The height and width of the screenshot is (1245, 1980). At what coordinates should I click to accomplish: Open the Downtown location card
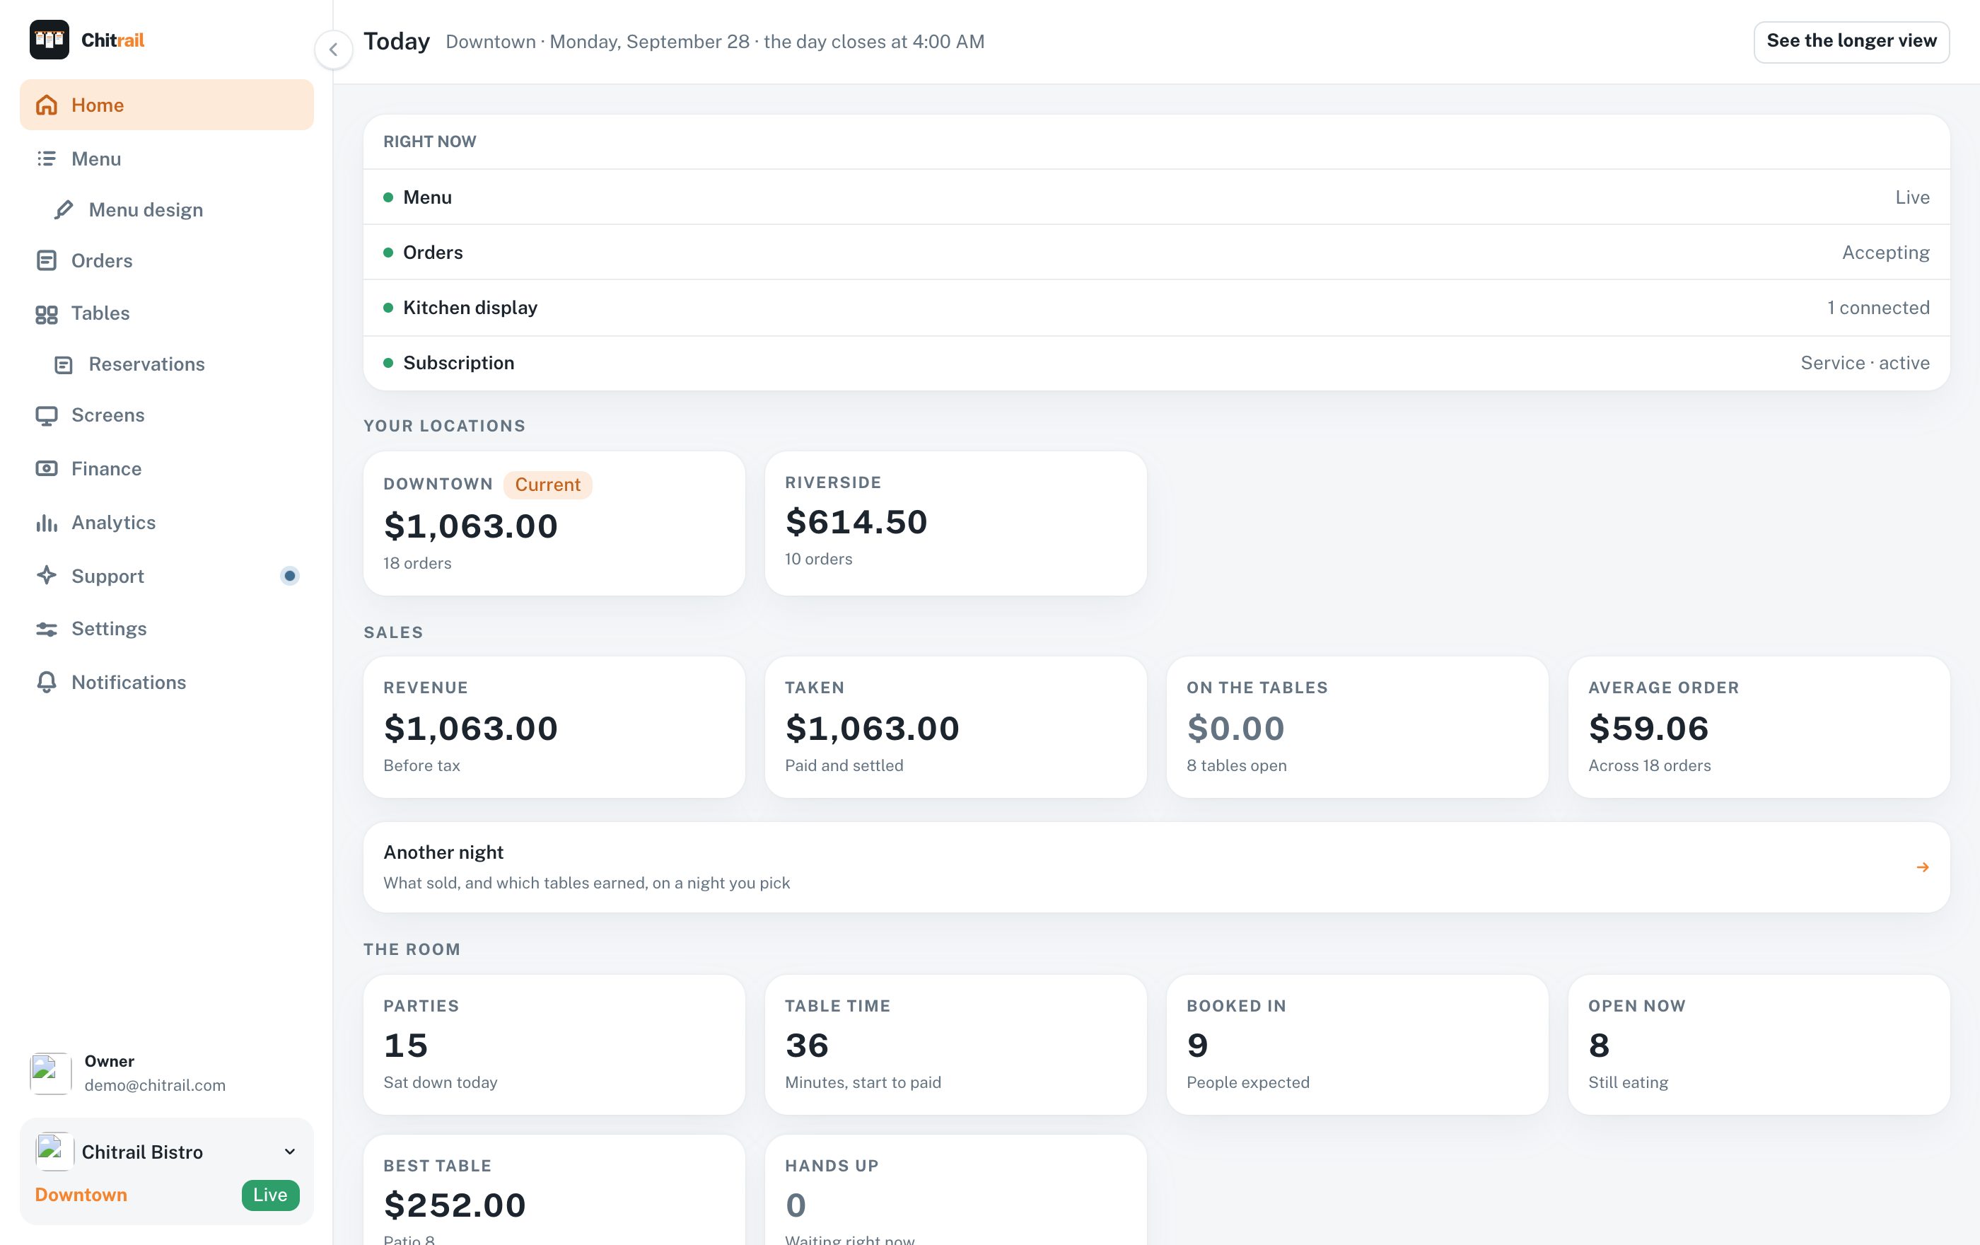554,523
